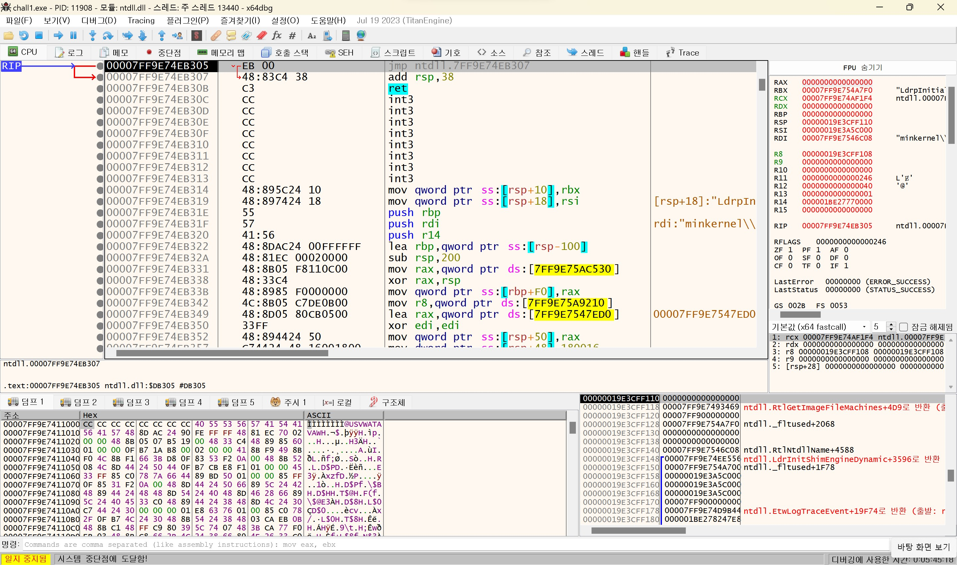Toggle breakpoint bullet at address 00007FF9E74EB30B
The height and width of the screenshot is (565, 957).
point(100,88)
